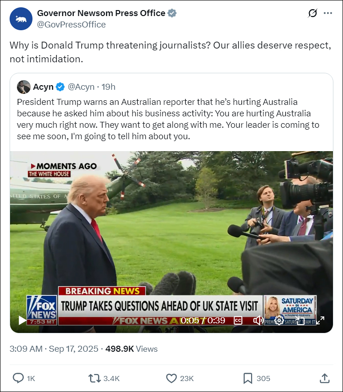Toggle closed captions on the video

coord(238,320)
